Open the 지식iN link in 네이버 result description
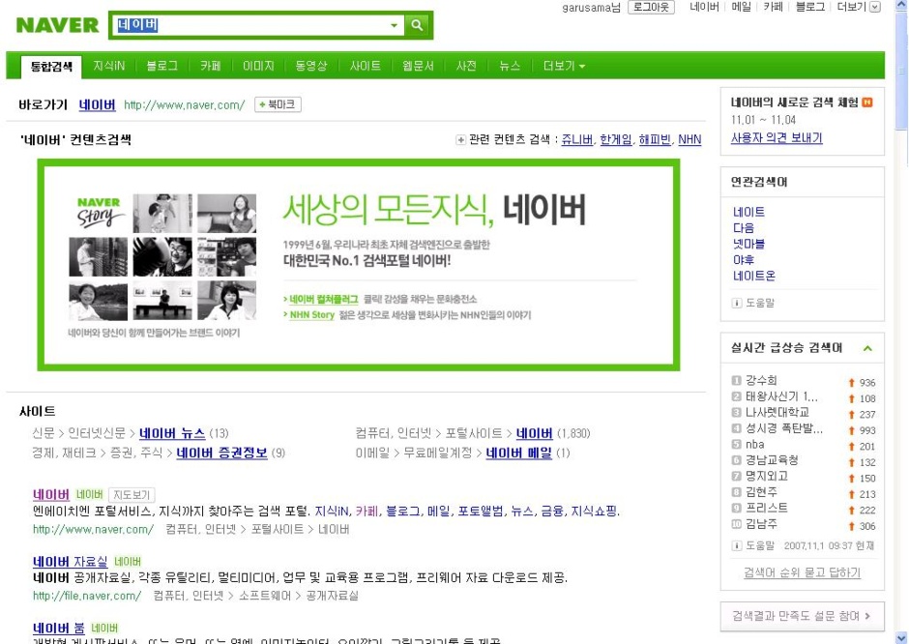This screenshot has height=644, width=909. tap(332, 512)
